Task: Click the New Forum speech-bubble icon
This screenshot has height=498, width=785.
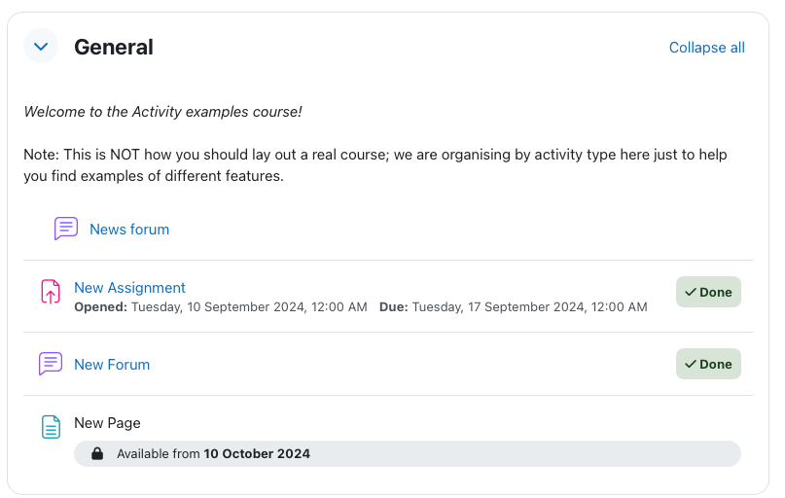Action: [51, 364]
